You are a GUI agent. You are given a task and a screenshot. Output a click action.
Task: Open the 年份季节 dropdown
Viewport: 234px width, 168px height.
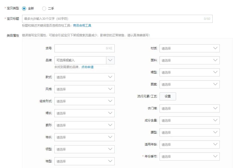pyautogui.click(x=189, y=156)
